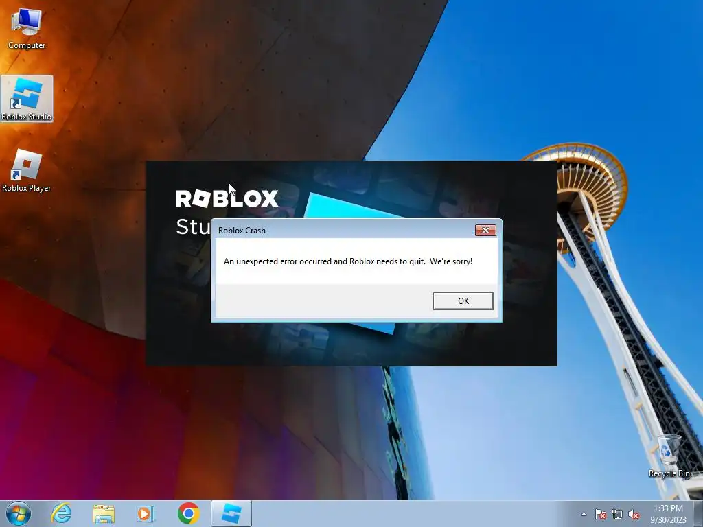
Task: Open the clock showing 1:33 PM
Action: (x=668, y=514)
